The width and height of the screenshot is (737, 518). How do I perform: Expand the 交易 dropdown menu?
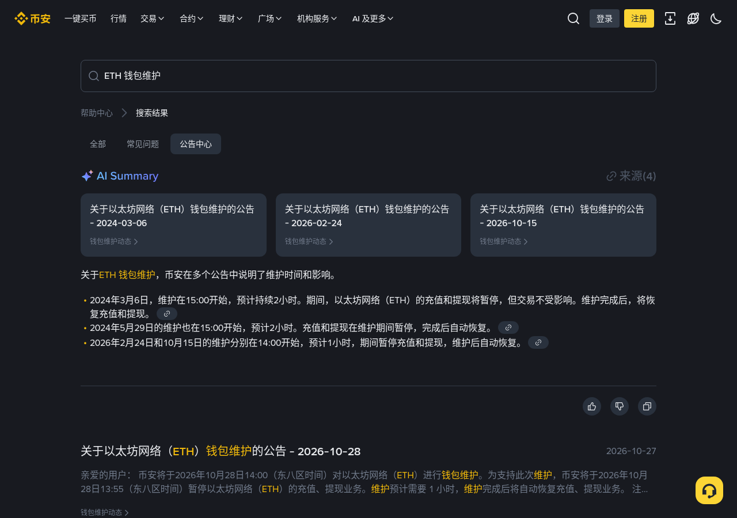pyautogui.click(x=153, y=18)
